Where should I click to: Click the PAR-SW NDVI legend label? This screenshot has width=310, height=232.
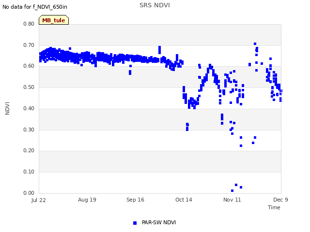[x=159, y=222]
